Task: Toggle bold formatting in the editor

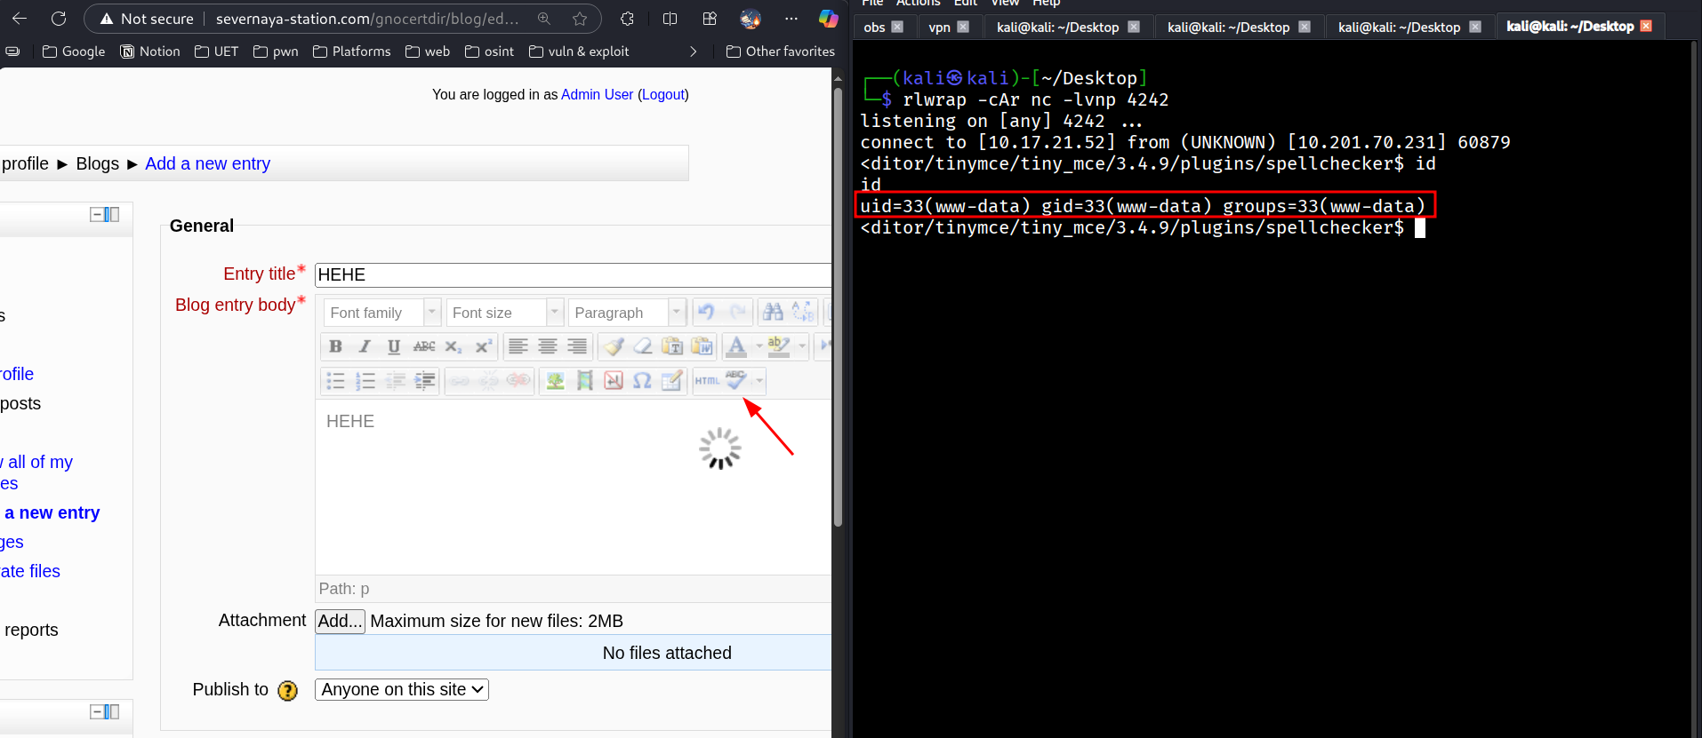Action: tap(335, 346)
